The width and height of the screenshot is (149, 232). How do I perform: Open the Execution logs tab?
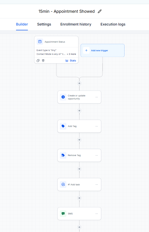click(x=113, y=24)
